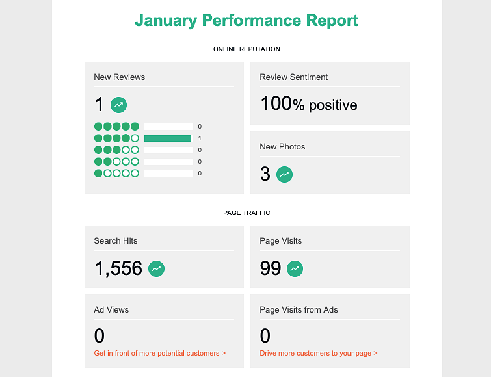Click the trend-up icon beside New Photos count
The width and height of the screenshot is (491, 377).
(284, 174)
